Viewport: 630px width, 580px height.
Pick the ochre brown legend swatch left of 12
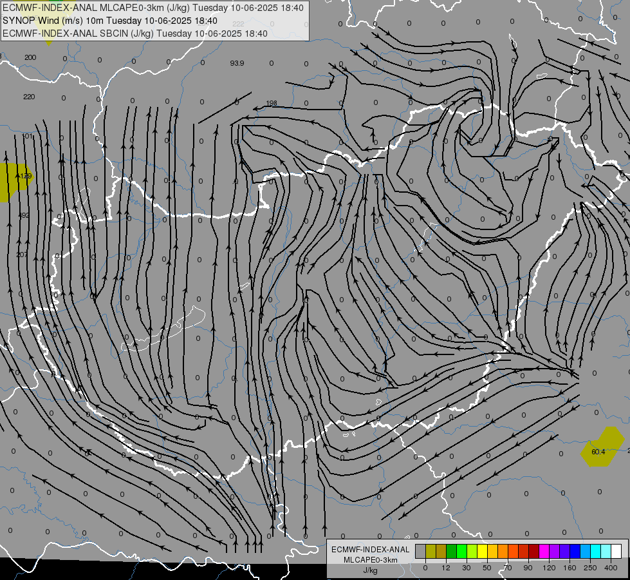tap(441, 551)
